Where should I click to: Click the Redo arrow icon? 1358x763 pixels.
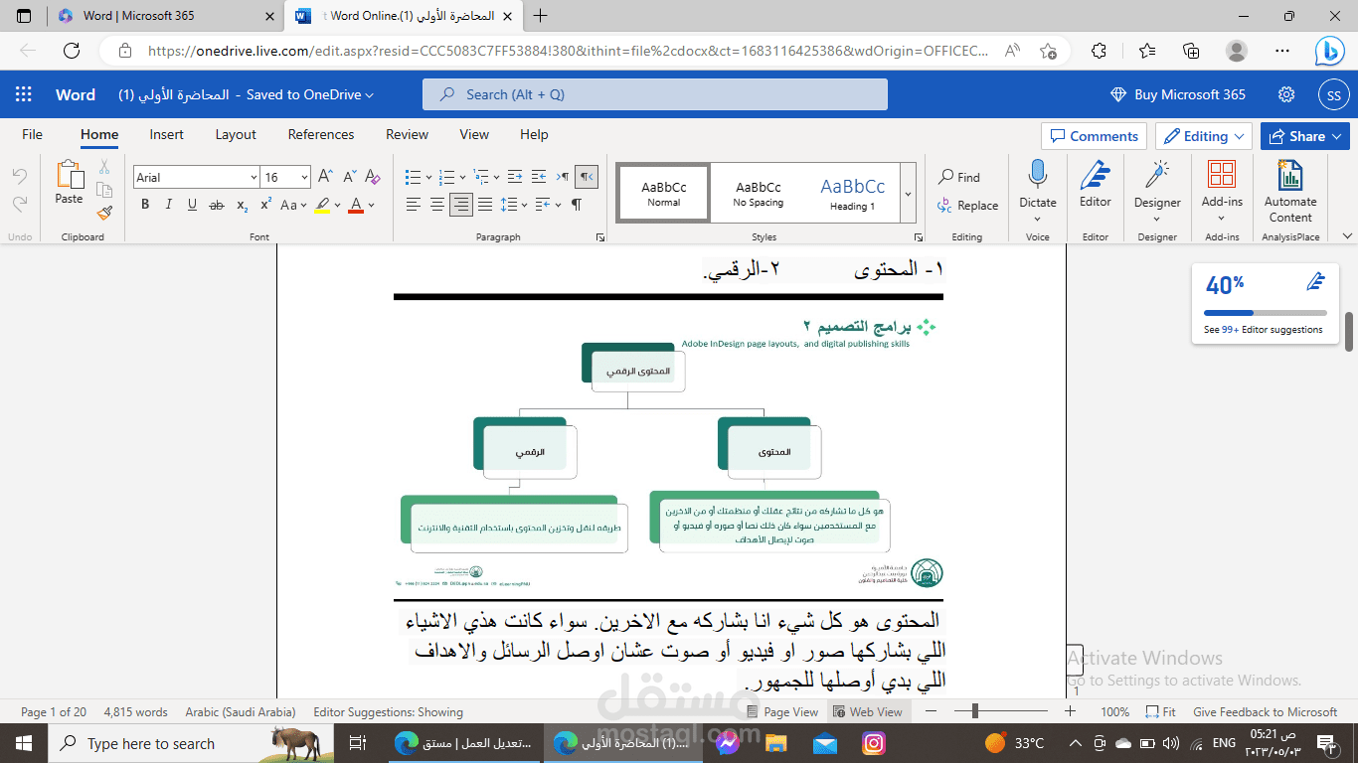tap(20, 204)
